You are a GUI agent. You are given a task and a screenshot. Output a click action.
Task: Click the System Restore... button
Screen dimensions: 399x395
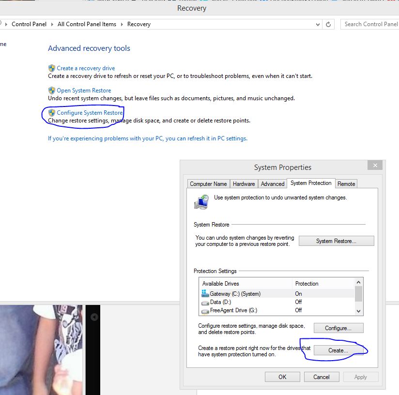pyautogui.click(x=336, y=241)
